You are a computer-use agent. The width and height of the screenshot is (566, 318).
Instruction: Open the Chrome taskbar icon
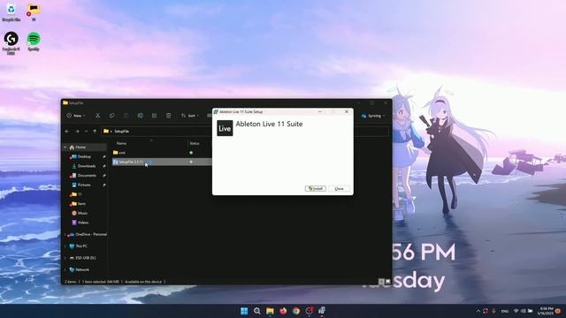[296, 311]
